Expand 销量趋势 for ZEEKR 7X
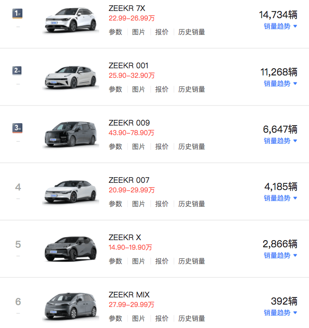The image size is (309, 328). point(280,26)
